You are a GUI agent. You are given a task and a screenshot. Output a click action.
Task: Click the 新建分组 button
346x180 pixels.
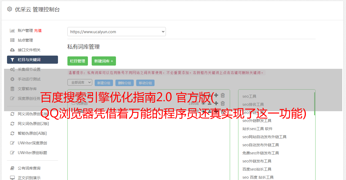click(x=104, y=83)
